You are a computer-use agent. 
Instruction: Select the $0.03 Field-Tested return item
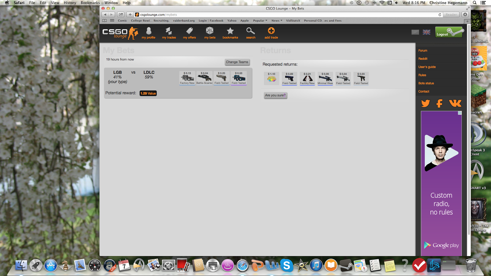point(361,79)
